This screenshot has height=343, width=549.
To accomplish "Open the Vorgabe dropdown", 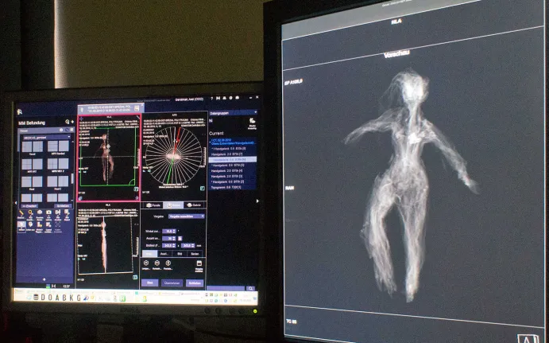I will click(186, 216).
